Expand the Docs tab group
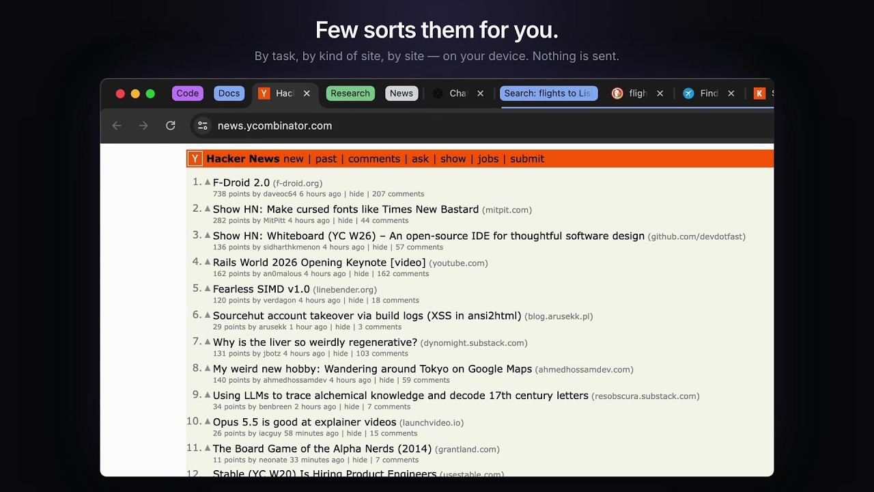Screen dimensions: 874x492 [x=229, y=94]
